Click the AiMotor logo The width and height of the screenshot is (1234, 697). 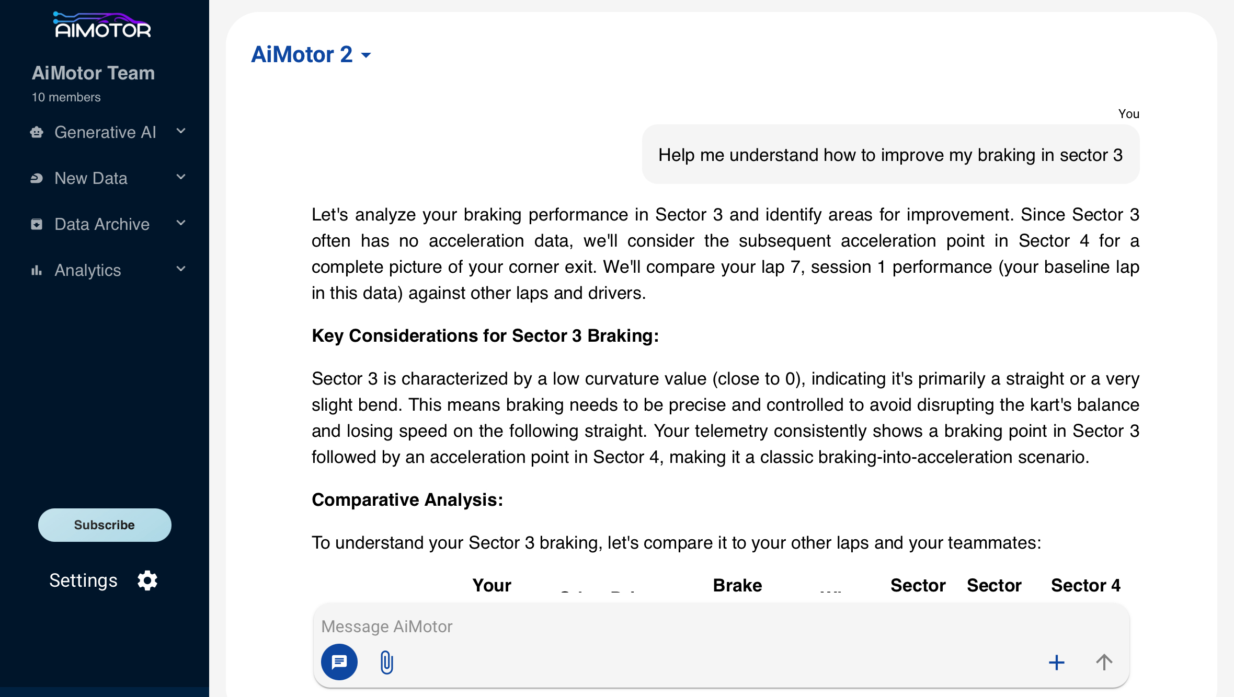coord(102,25)
